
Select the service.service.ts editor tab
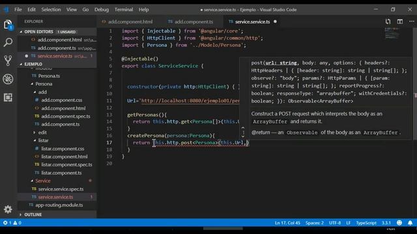click(x=252, y=21)
